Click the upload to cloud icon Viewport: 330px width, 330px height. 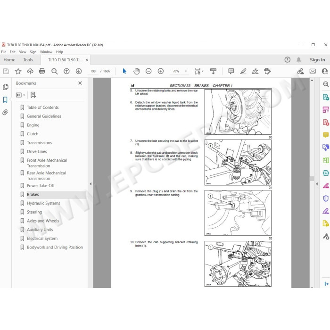pos(30,71)
